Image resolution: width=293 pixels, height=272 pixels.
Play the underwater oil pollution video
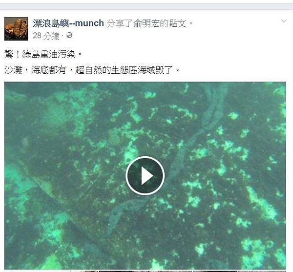pos(145,175)
